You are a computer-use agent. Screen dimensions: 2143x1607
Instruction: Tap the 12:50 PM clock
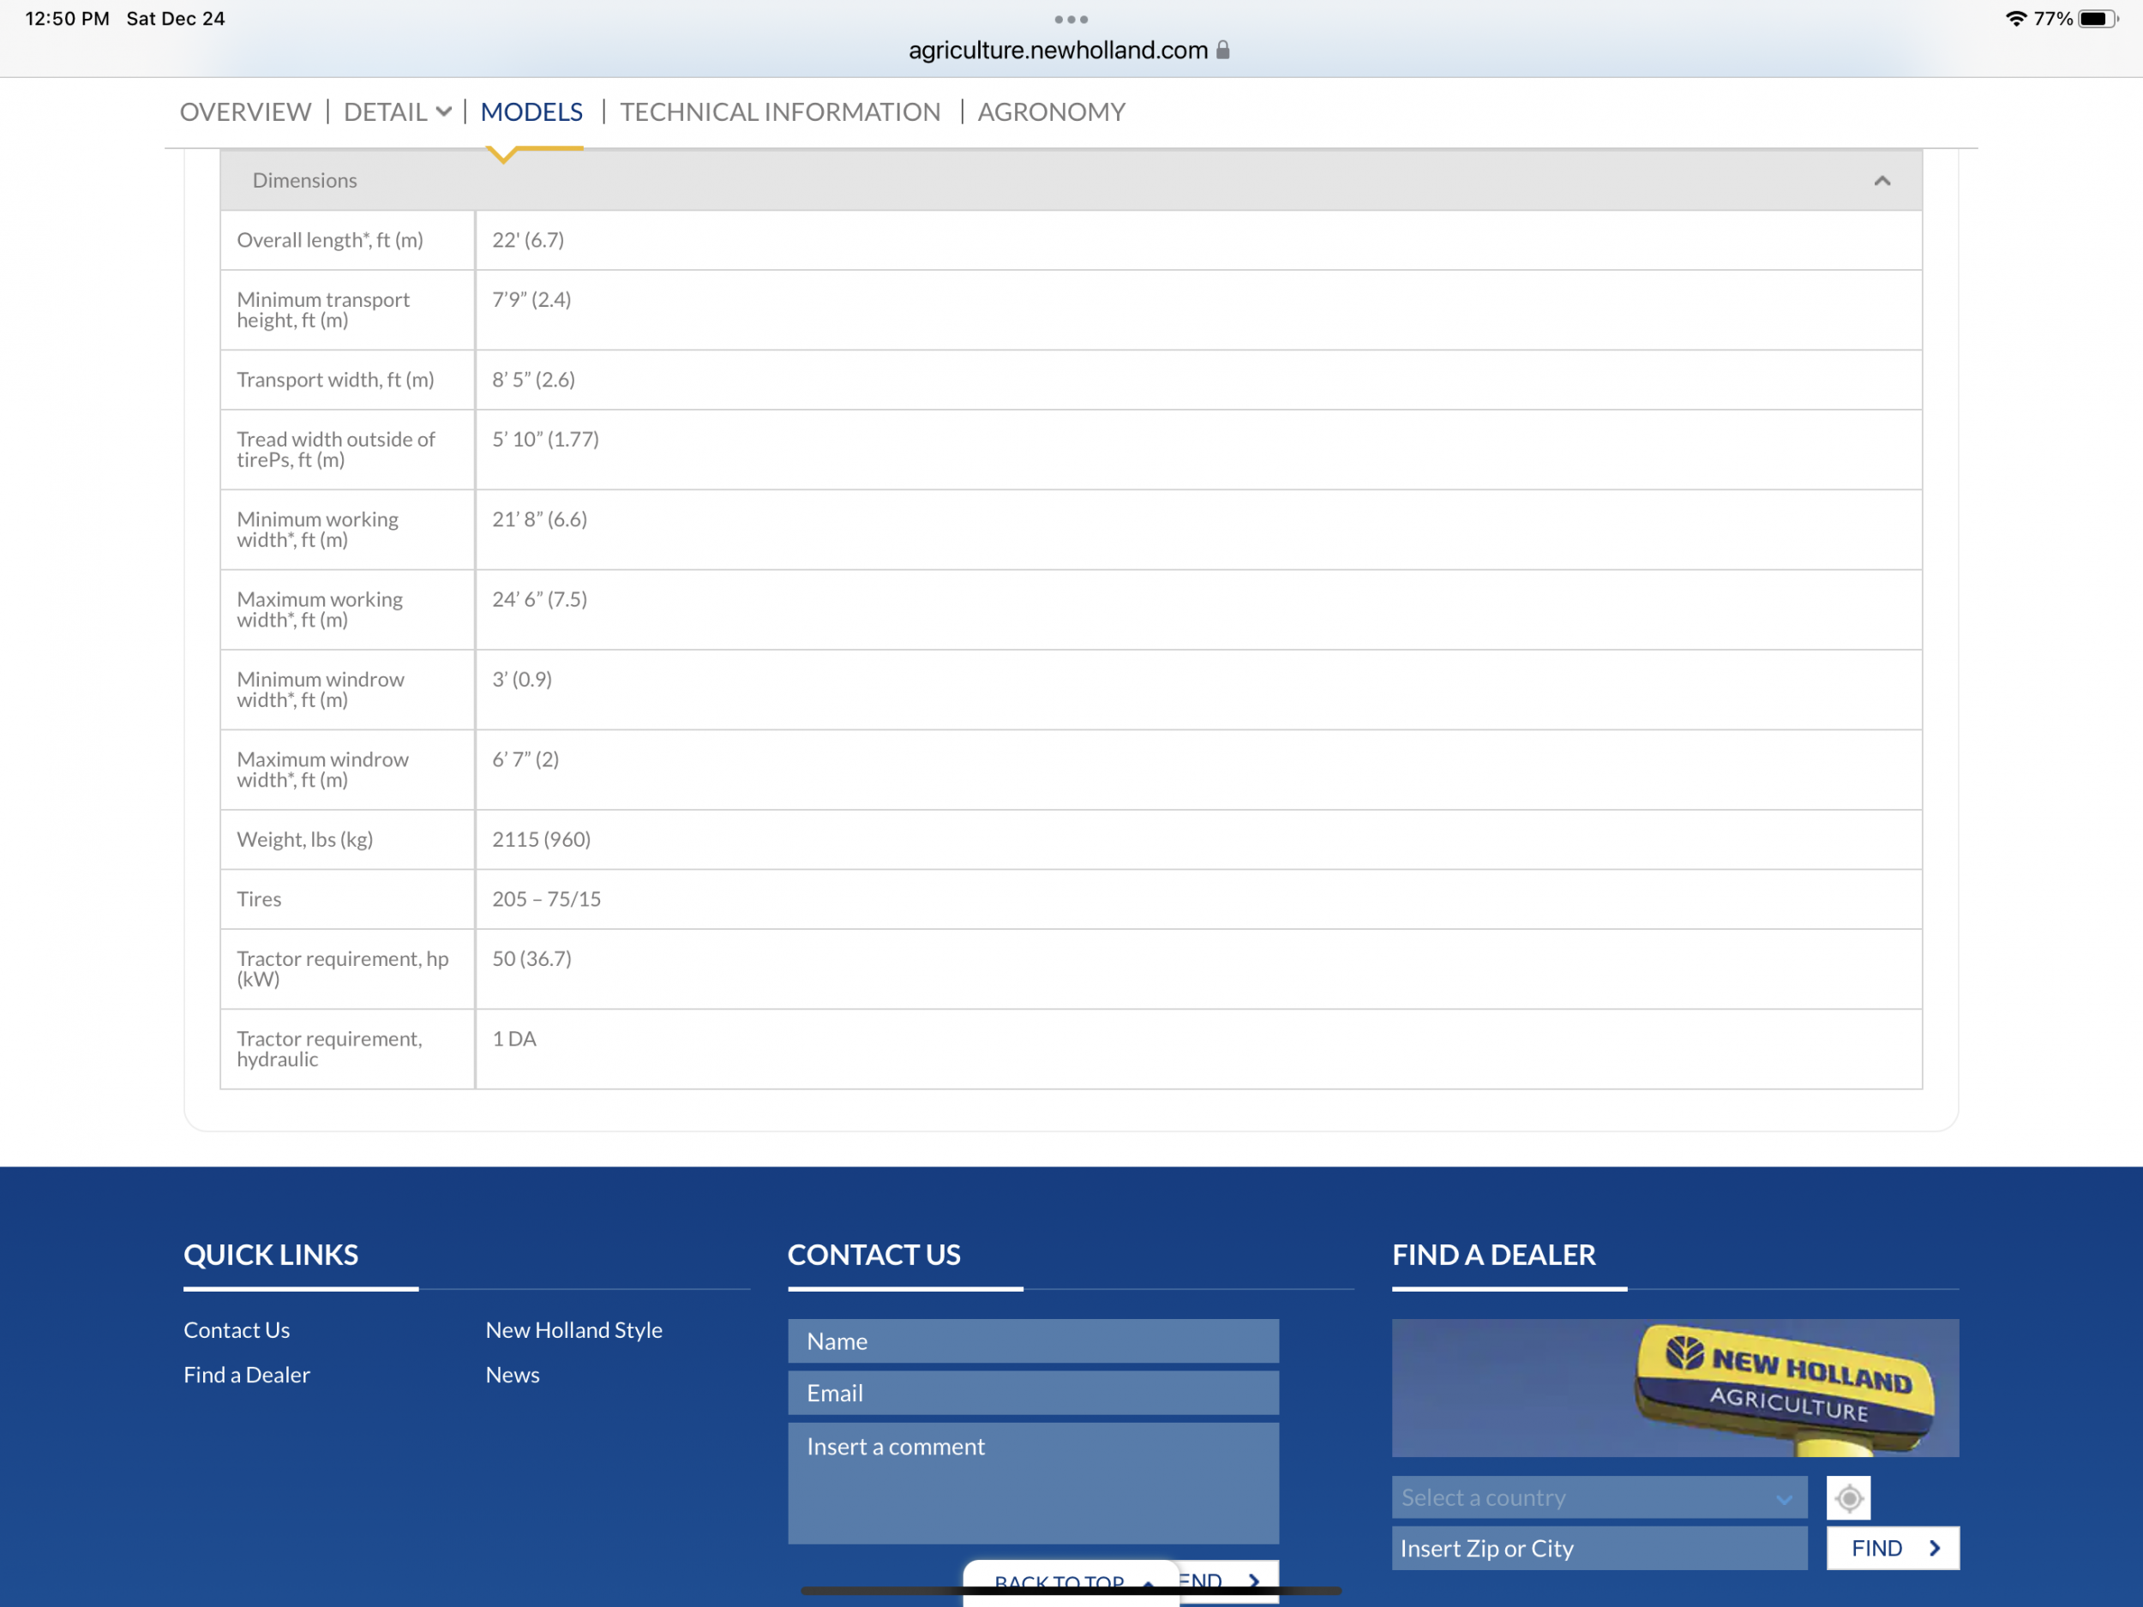[x=67, y=18]
